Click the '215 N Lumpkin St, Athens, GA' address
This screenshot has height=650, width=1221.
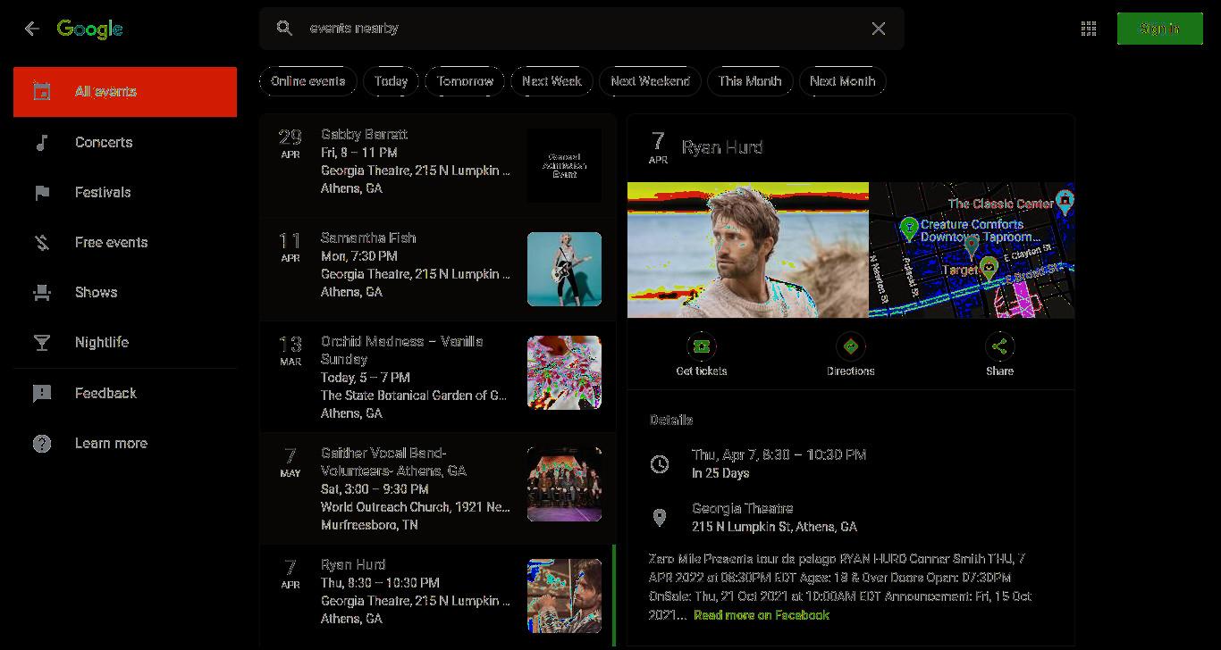(774, 527)
